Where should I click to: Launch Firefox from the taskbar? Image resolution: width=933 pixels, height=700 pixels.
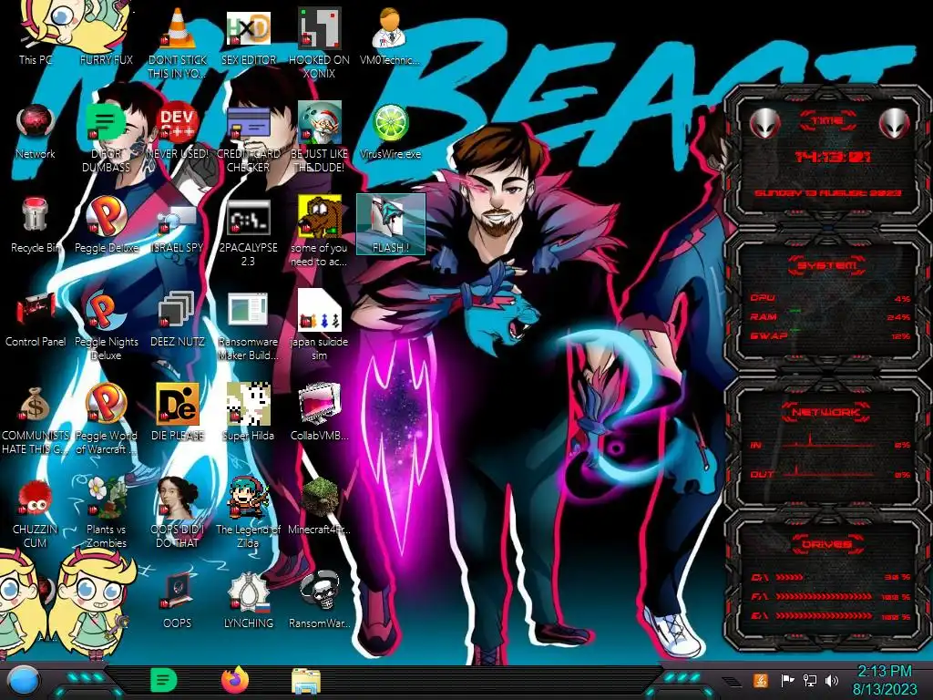coord(235,680)
